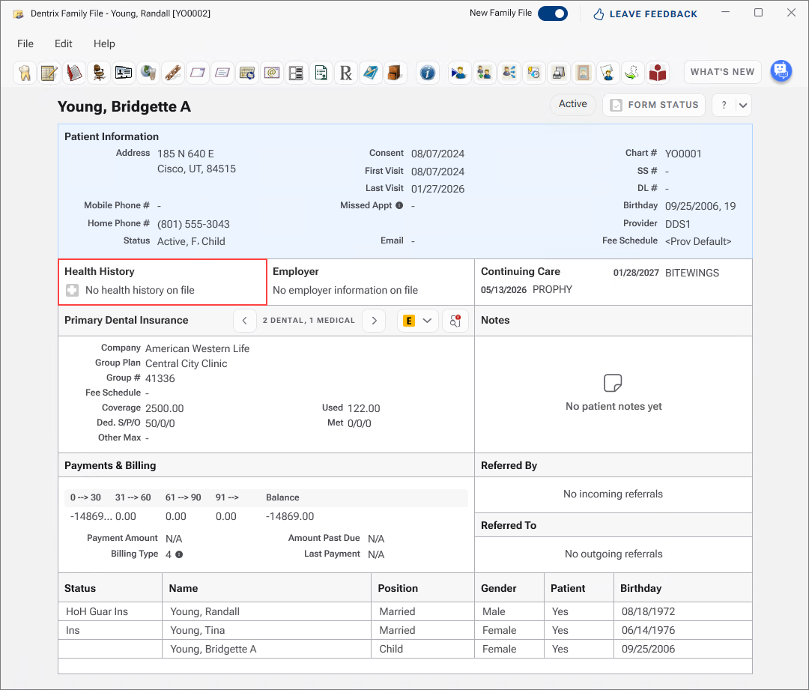Open the office chair appointment icon

(99, 73)
